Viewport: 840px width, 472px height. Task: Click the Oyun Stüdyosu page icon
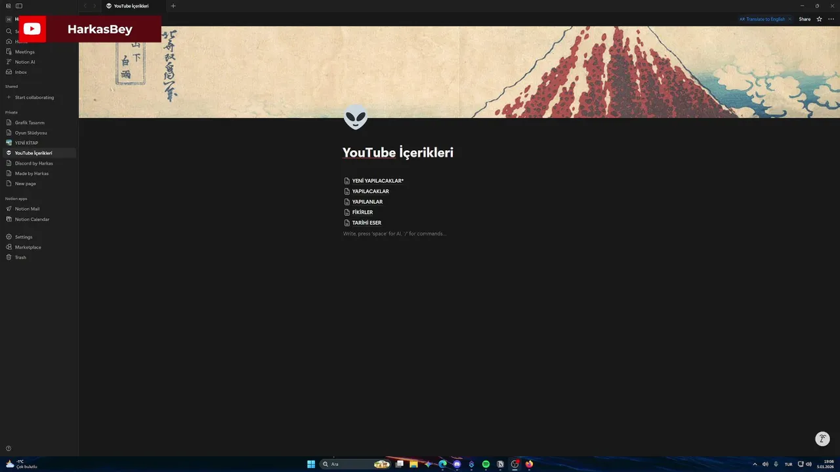(9, 132)
